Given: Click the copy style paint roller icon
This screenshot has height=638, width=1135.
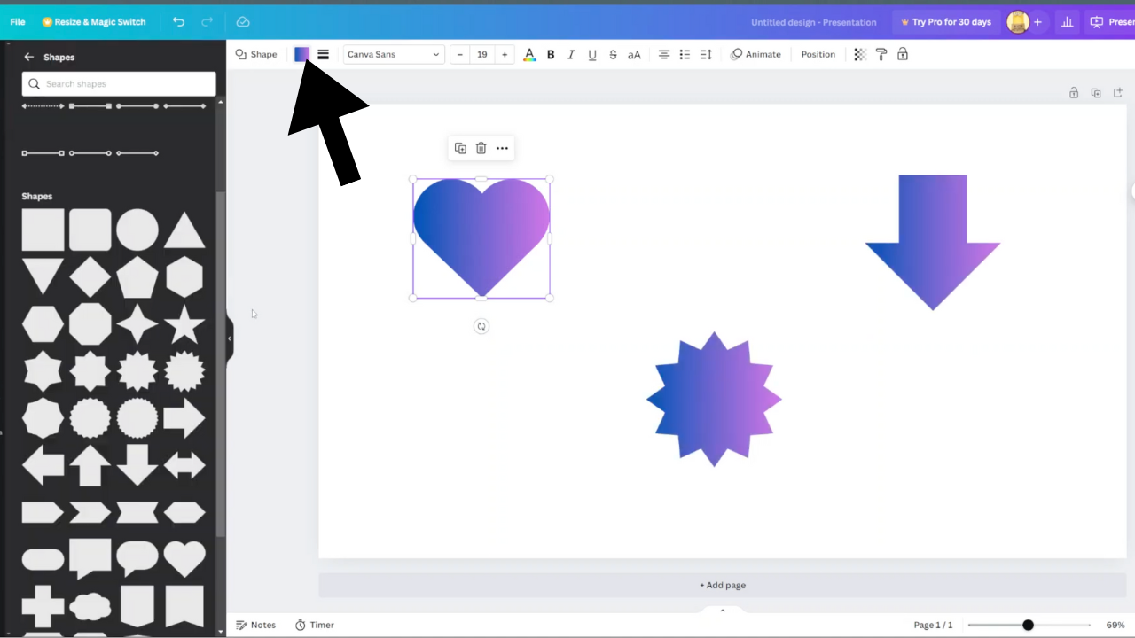Looking at the screenshot, I should (x=881, y=54).
